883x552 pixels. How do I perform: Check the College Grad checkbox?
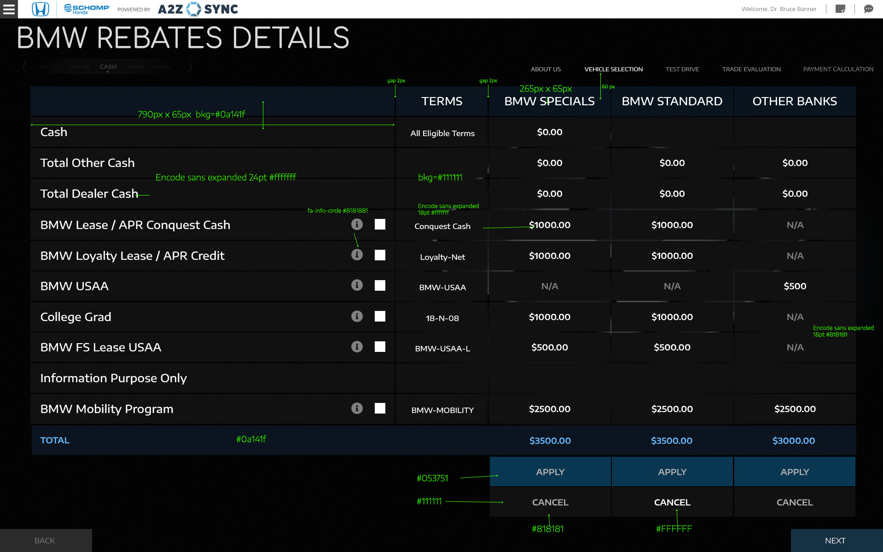coord(380,316)
